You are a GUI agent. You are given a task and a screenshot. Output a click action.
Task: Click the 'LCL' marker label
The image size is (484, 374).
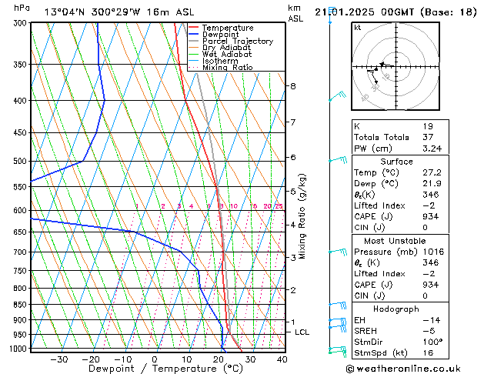coord(302,332)
